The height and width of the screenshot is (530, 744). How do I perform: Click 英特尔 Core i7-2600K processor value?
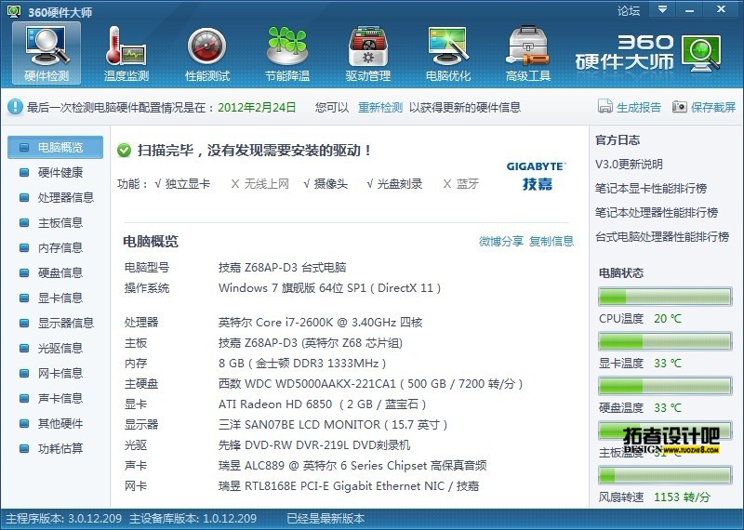[x=320, y=323]
